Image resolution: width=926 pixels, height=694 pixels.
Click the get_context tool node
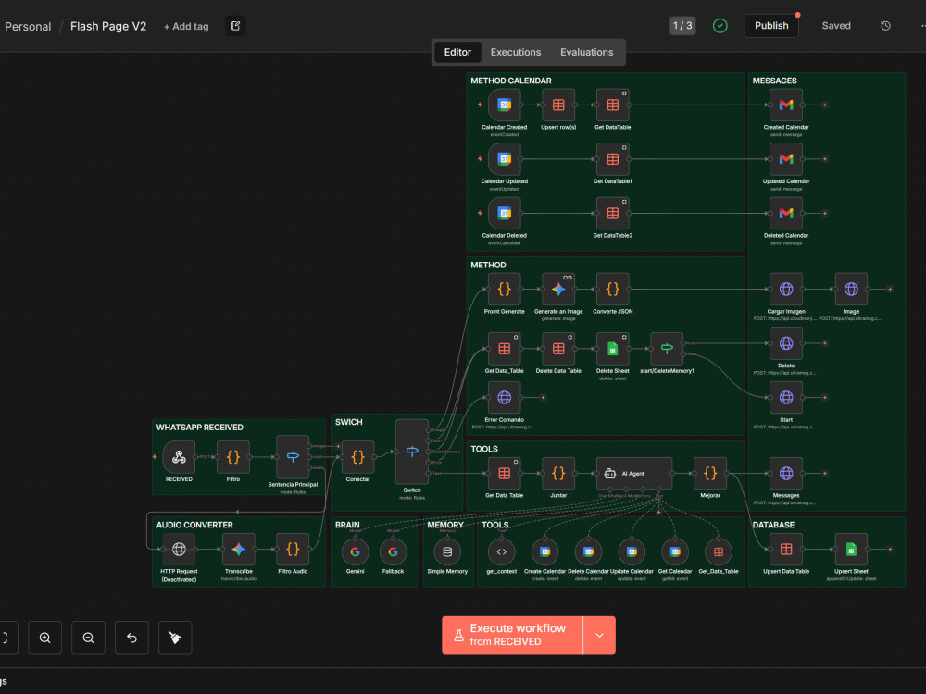coord(501,552)
